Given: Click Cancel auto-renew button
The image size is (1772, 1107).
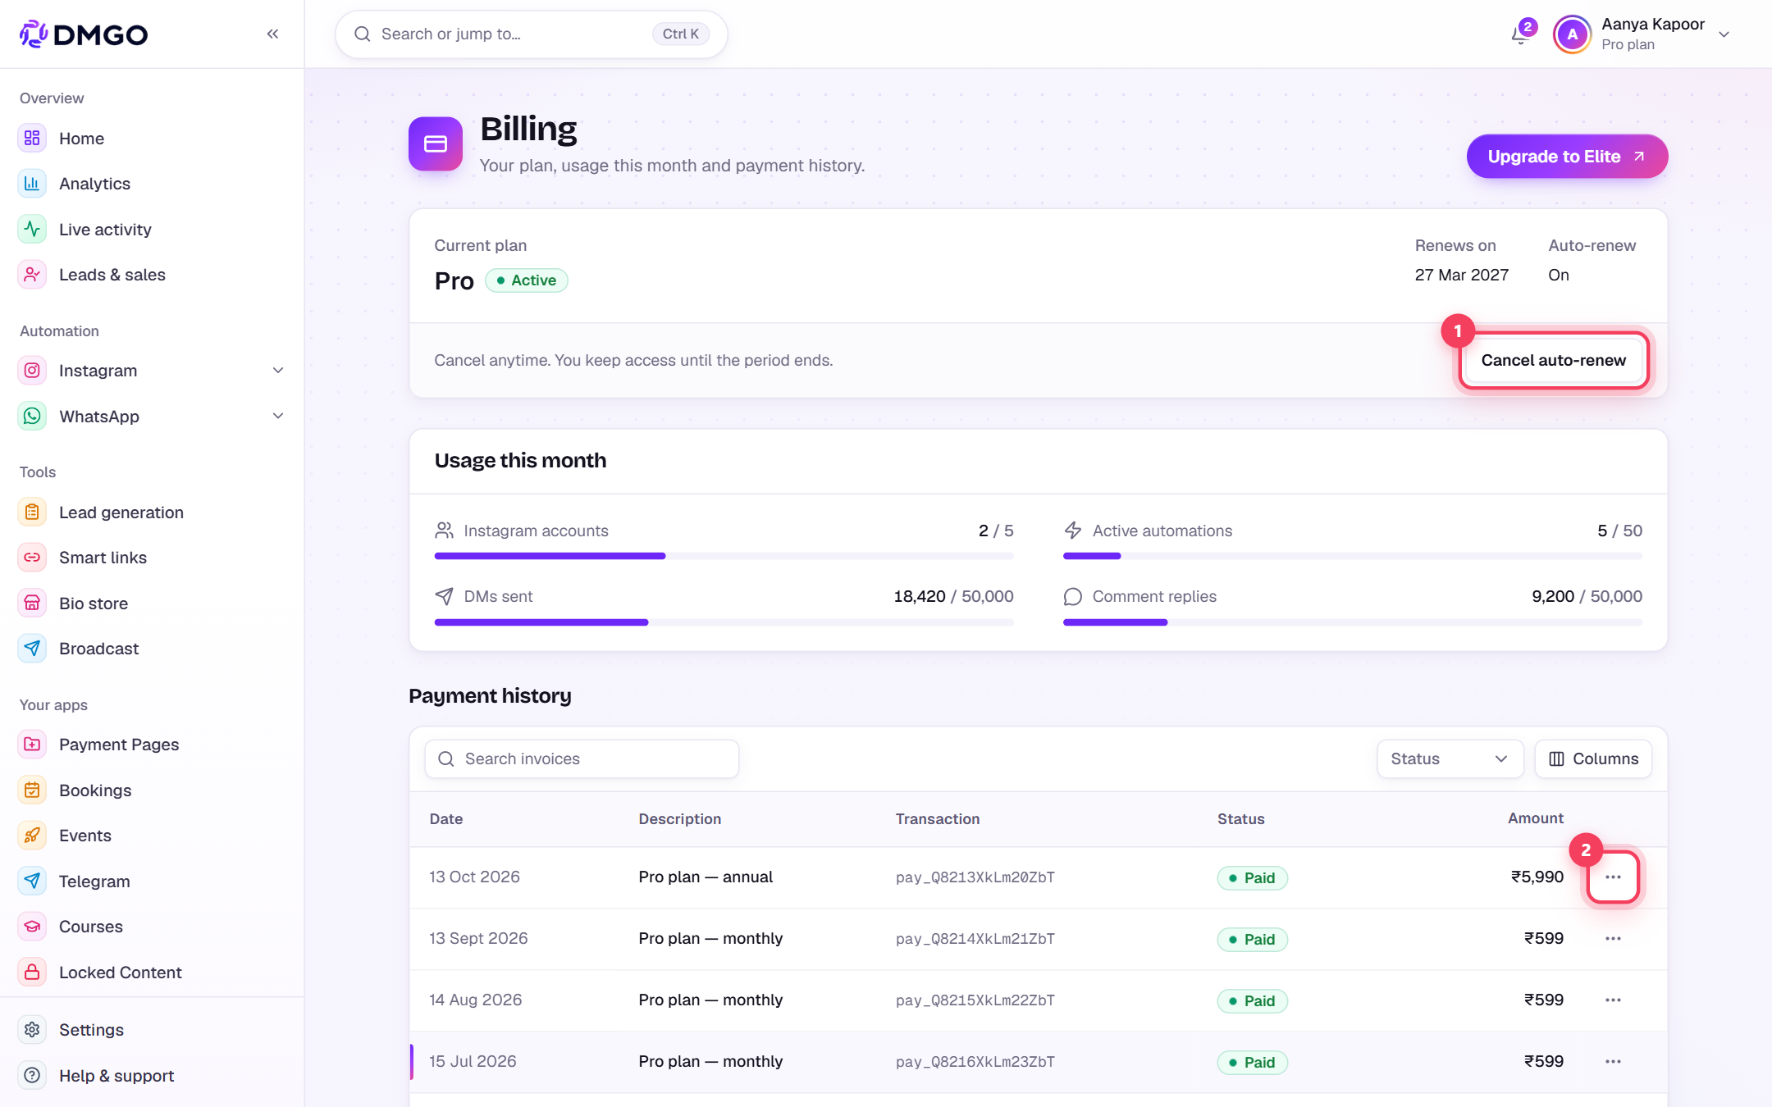Looking at the screenshot, I should tap(1553, 361).
